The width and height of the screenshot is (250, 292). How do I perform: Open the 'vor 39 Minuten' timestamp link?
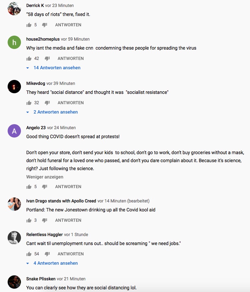(61, 84)
